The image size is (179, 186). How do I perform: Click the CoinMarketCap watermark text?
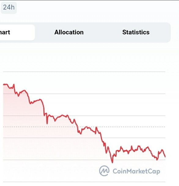click(x=136, y=171)
